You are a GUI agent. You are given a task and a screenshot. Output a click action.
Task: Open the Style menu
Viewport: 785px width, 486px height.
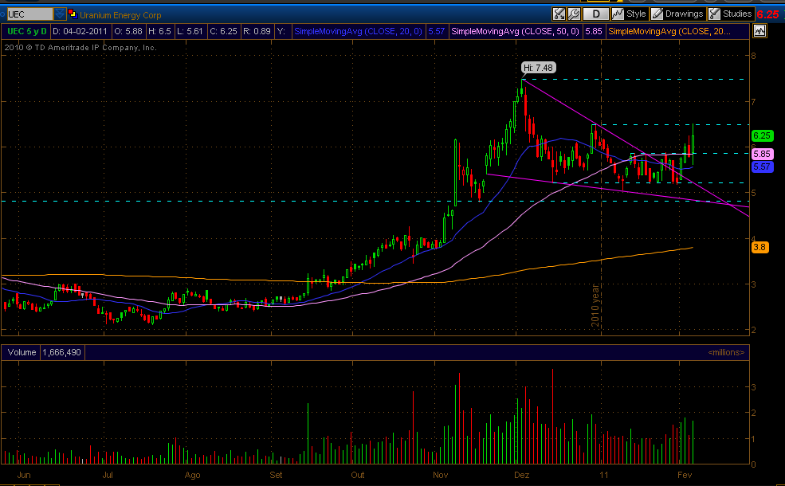(630, 14)
